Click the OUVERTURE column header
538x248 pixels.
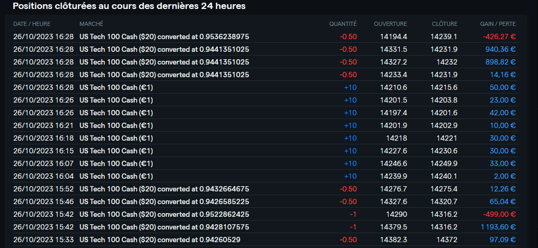tap(390, 24)
